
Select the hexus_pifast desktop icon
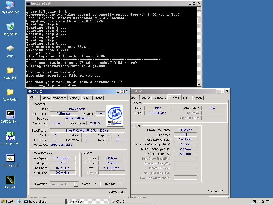[x=10, y=160]
